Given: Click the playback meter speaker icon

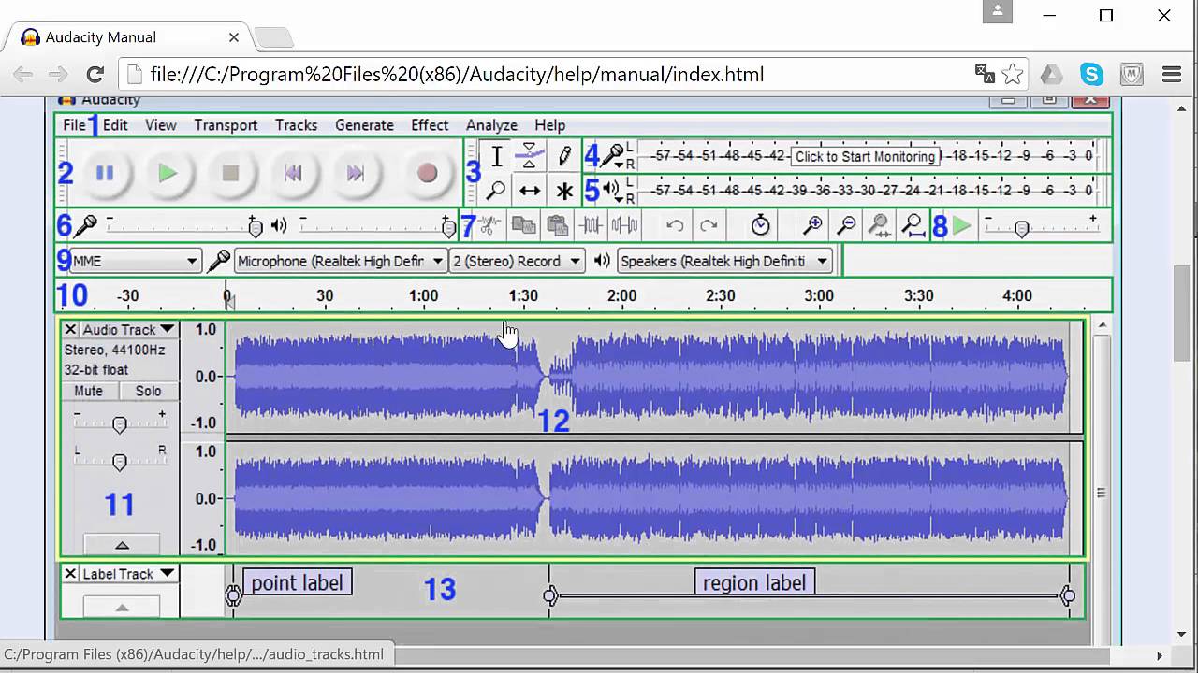Looking at the screenshot, I should tap(613, 191).
